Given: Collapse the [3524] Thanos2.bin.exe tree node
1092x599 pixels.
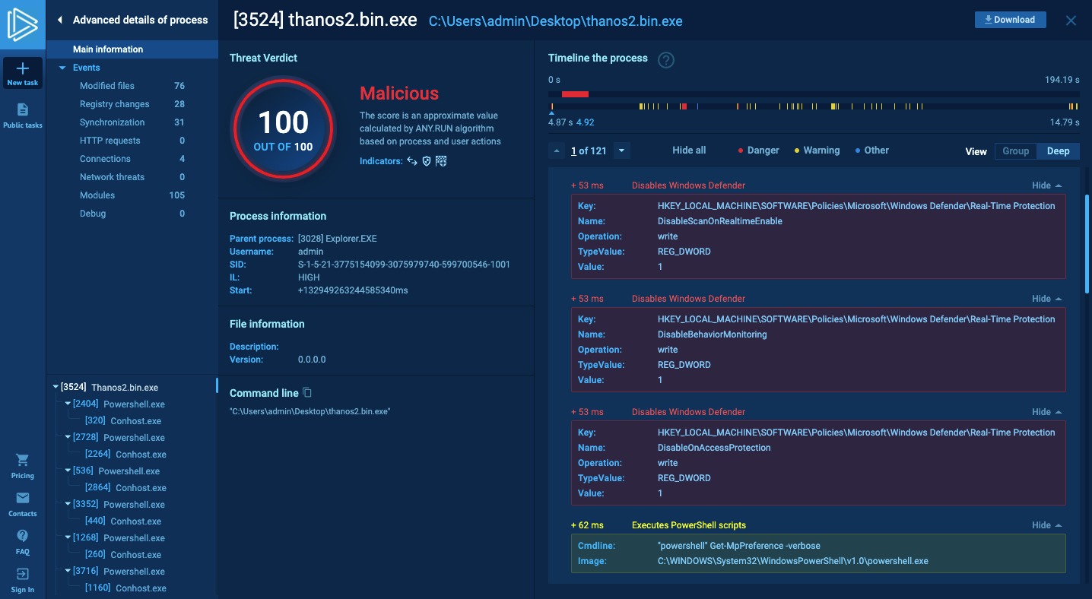Looking at the screenshot, I should pyautogui.click(x=56, y=388).
